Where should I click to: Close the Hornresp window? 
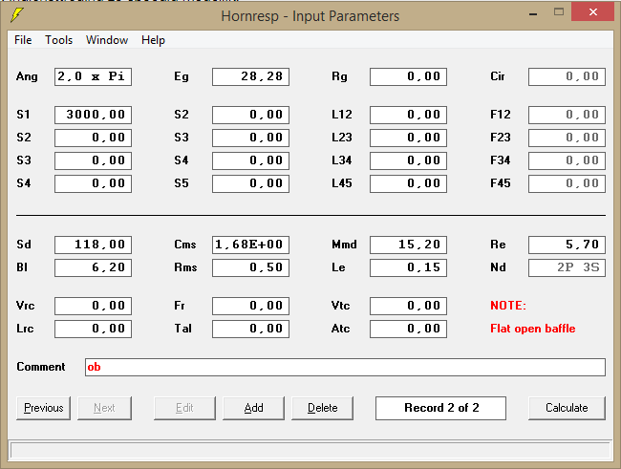point(593,12)
